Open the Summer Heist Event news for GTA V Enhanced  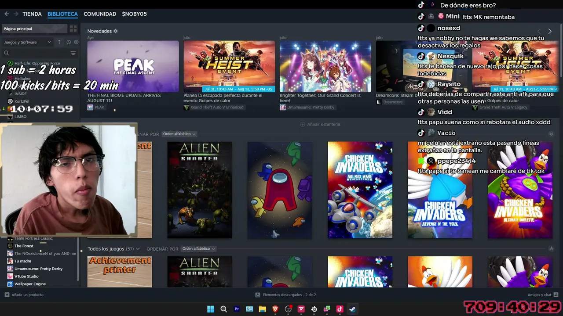point(229,66)
